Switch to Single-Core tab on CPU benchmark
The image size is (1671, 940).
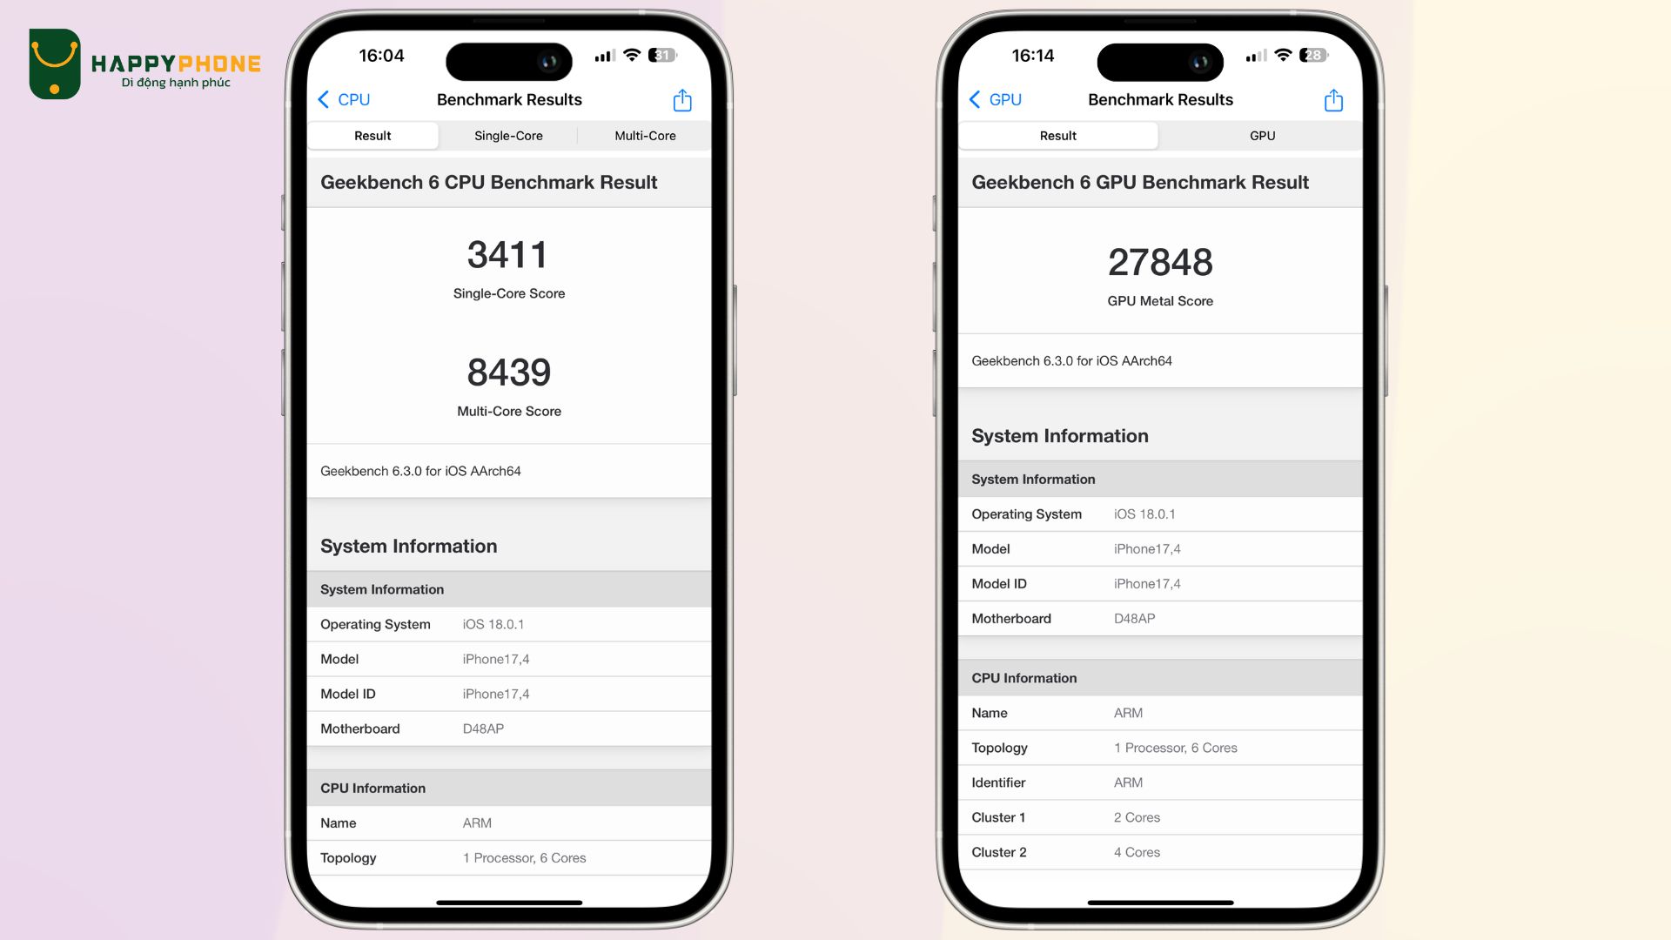[x=508, y=136]
